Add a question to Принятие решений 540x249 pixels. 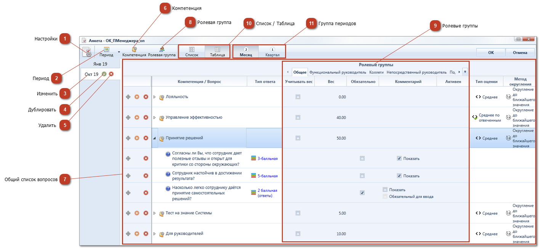point(137,138)
